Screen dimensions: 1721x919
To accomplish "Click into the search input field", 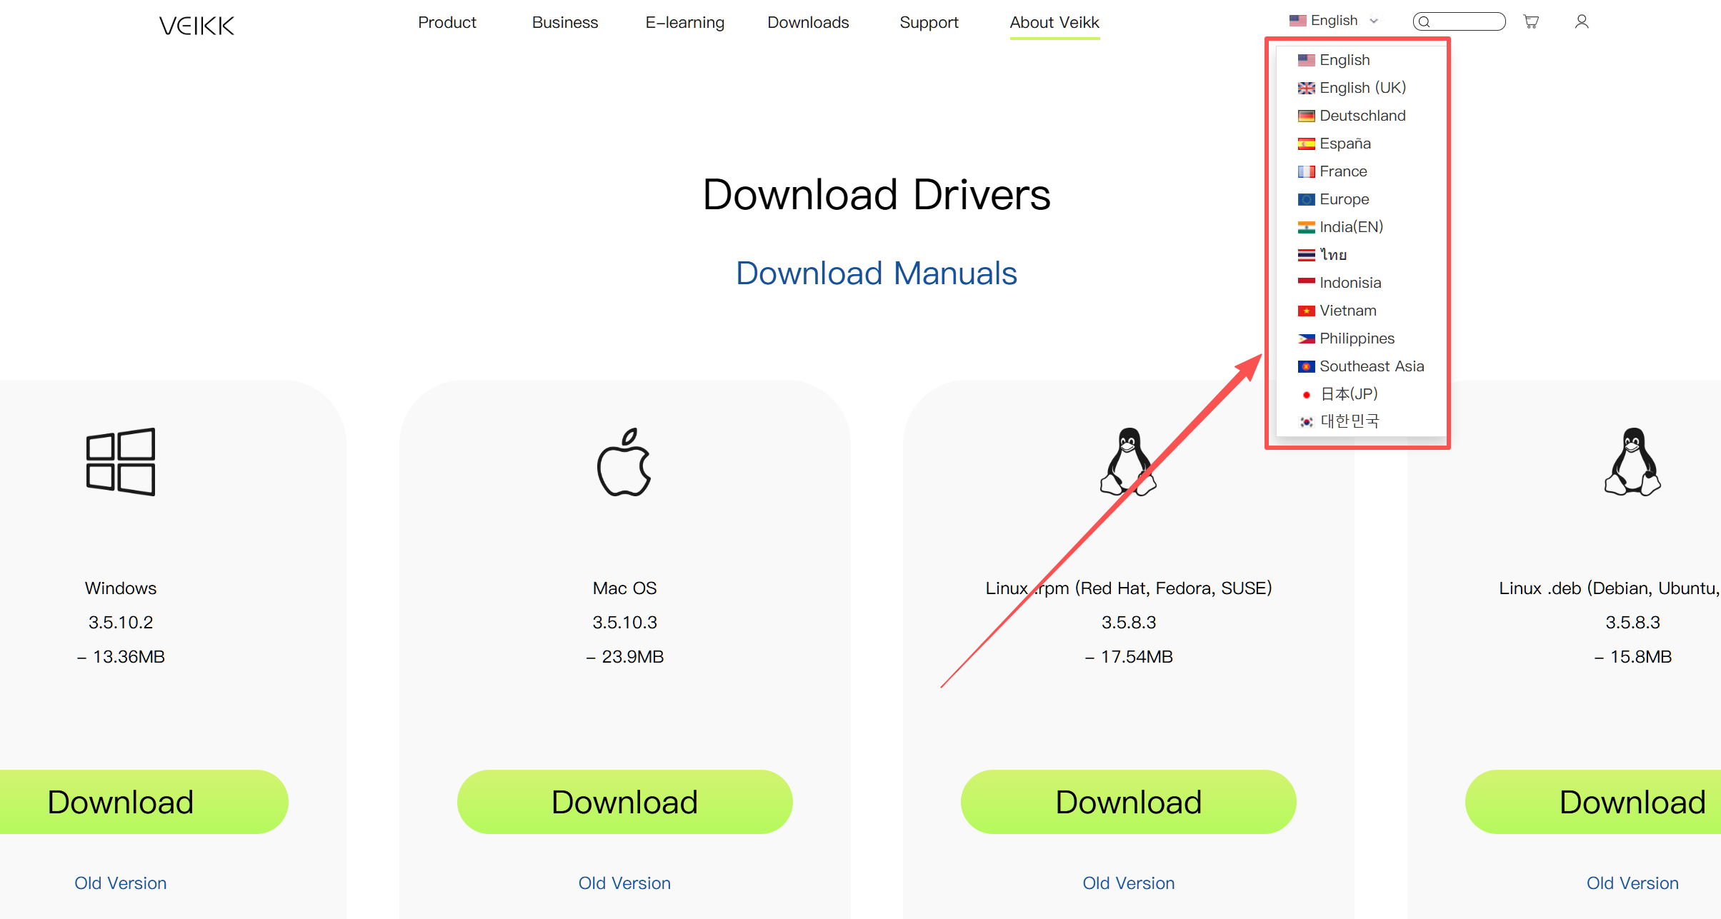I will [1460, 21].
